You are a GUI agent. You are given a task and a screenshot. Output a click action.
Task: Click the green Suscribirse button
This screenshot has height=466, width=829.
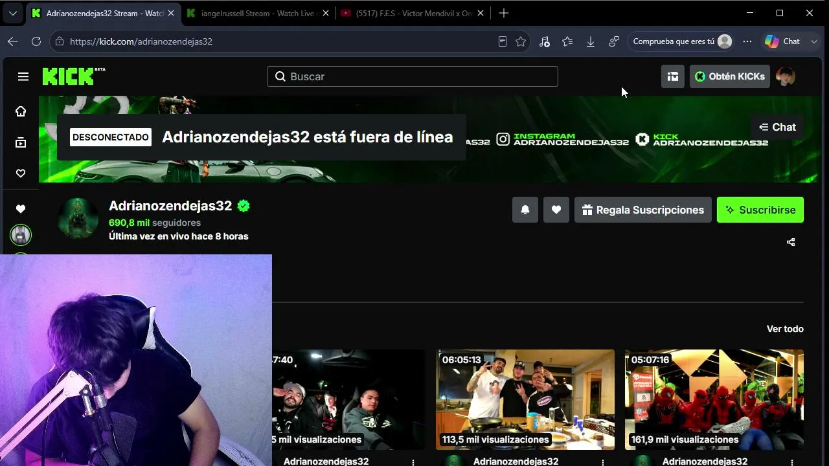(760, 210)
